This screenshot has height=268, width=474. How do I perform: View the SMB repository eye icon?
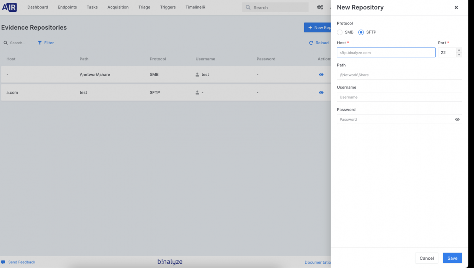pos(321,75)
